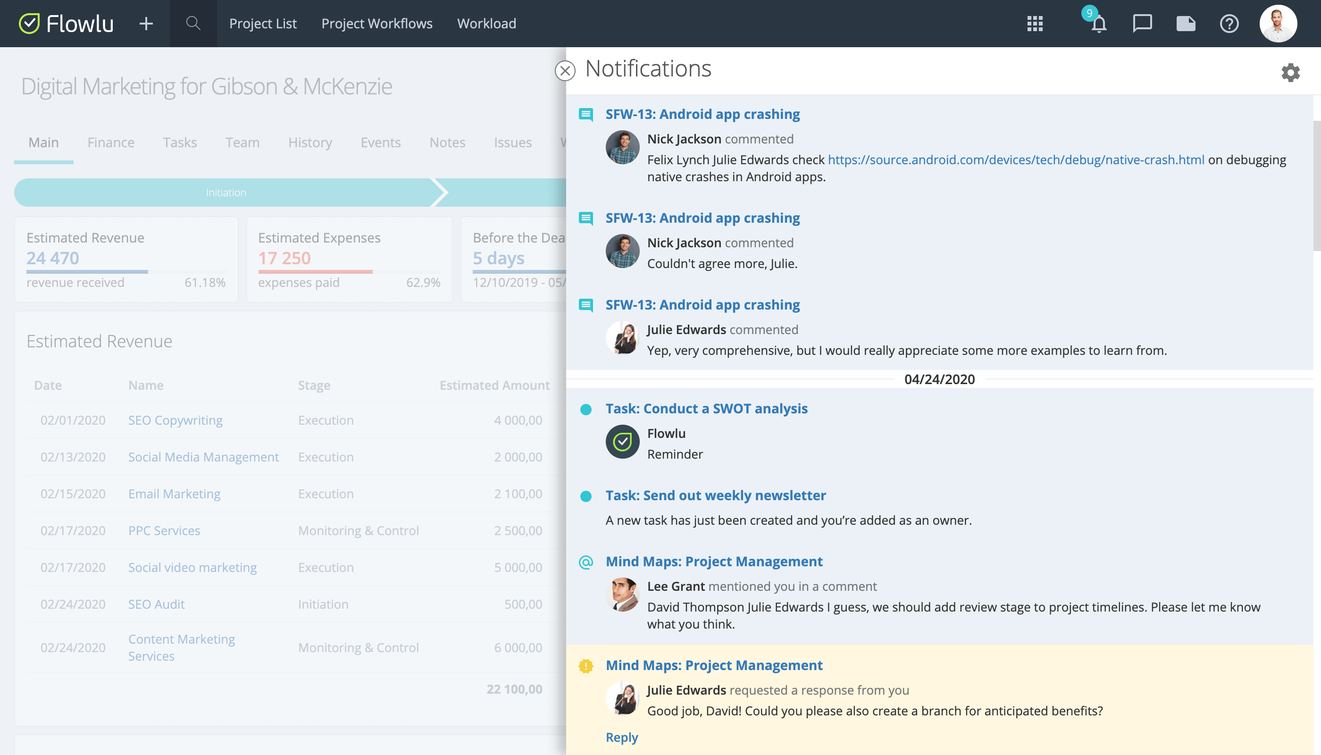This screenshot has width=1321, height=755.
Task: Click comment icon beside "Couldn't agree more" notification
Action: click(586, 218)
